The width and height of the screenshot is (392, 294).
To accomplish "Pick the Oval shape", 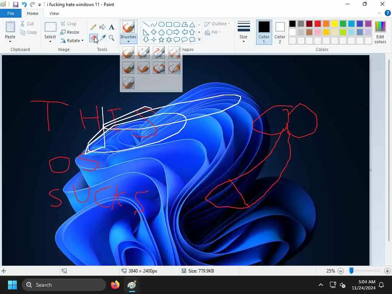I will pyautogui.click(x=162, y=24).
